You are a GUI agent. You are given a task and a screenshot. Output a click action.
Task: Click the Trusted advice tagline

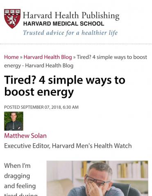click(x=70, y=33)
